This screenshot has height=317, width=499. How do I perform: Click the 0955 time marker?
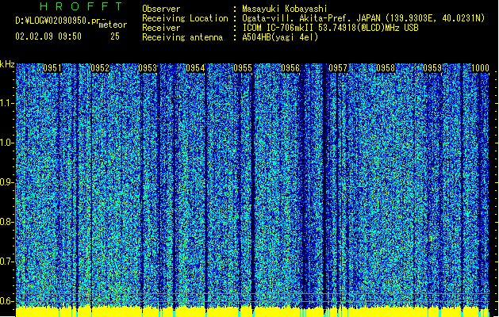click(243, 68)
